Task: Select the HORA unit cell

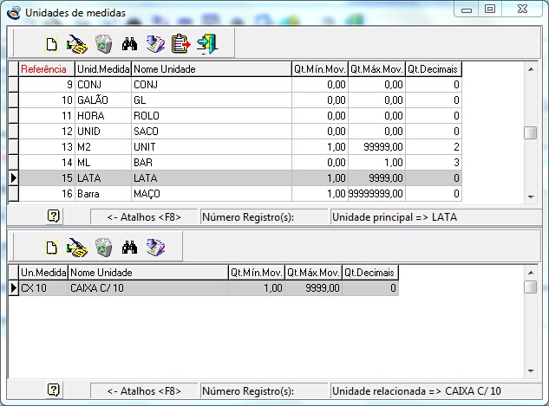Action: pos(103,116)
